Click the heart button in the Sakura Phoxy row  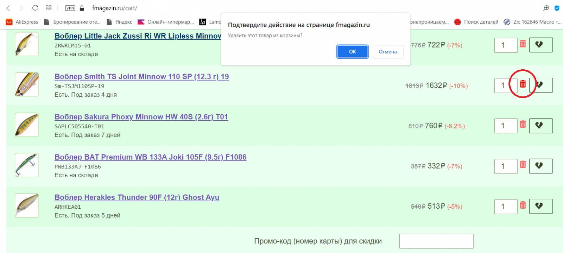point(541,126)
